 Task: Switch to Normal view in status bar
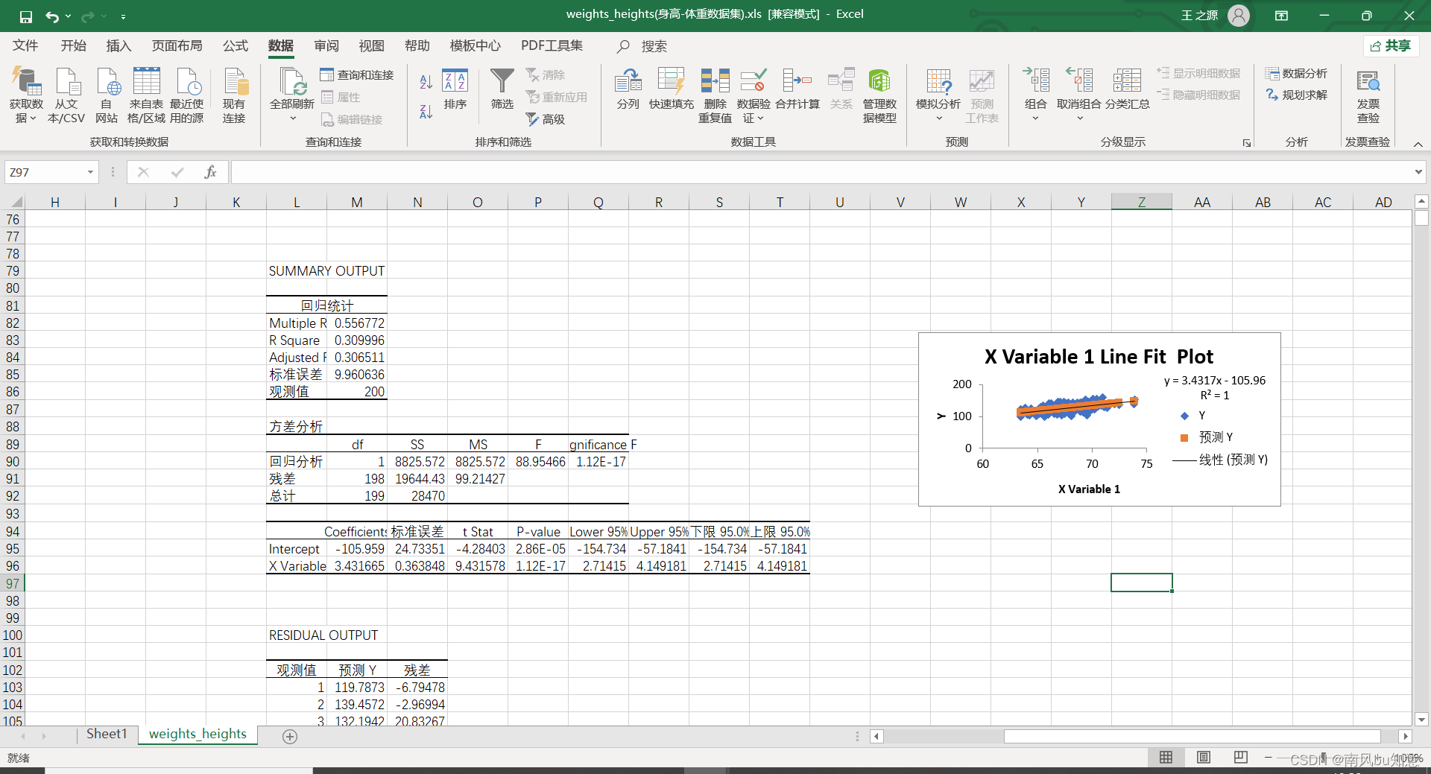(x=1166, y=758)
